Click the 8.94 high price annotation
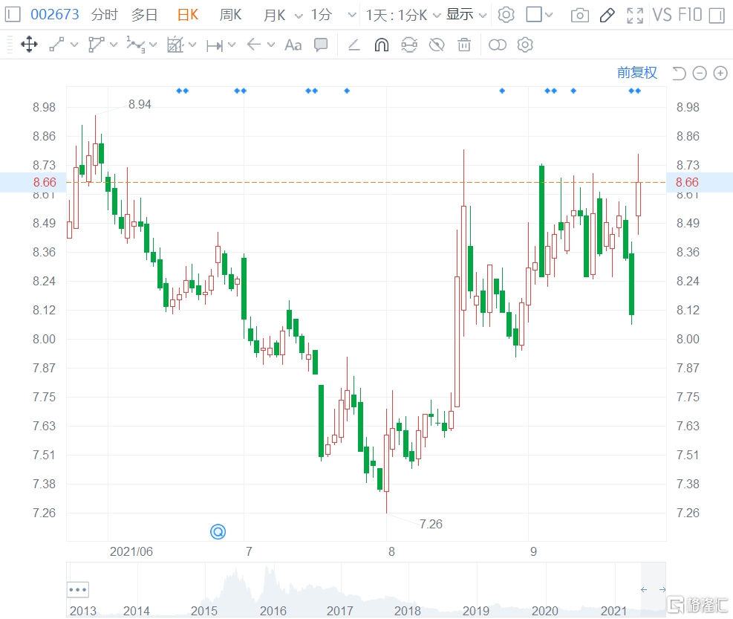733x619 pixels. (140, 104)
